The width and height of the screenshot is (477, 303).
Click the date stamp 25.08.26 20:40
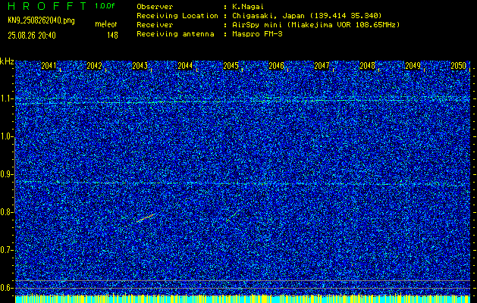(x=32, y=36)
